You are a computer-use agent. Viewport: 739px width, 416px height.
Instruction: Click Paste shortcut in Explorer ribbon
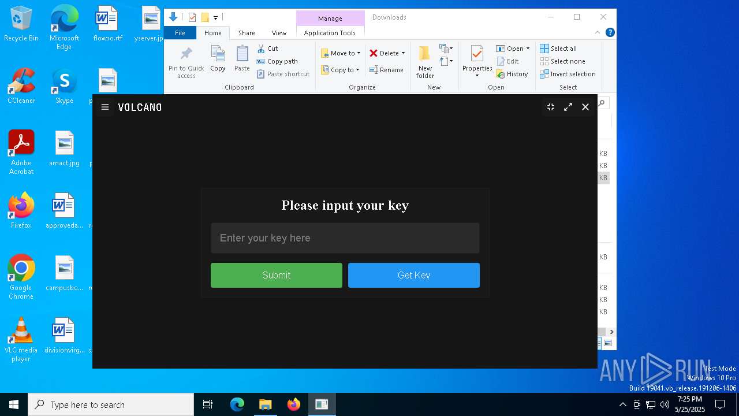(x=283, y=74)
